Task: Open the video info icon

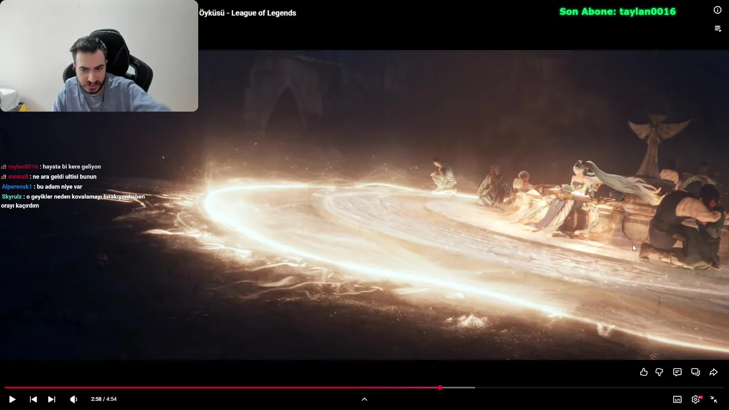Action: click(x=718, y=10)
